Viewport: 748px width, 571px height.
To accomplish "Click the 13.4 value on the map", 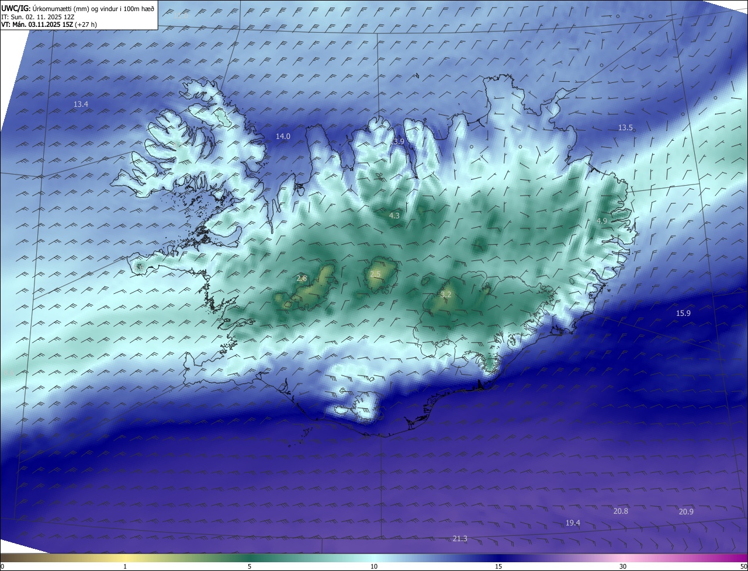I will (81, 104).
